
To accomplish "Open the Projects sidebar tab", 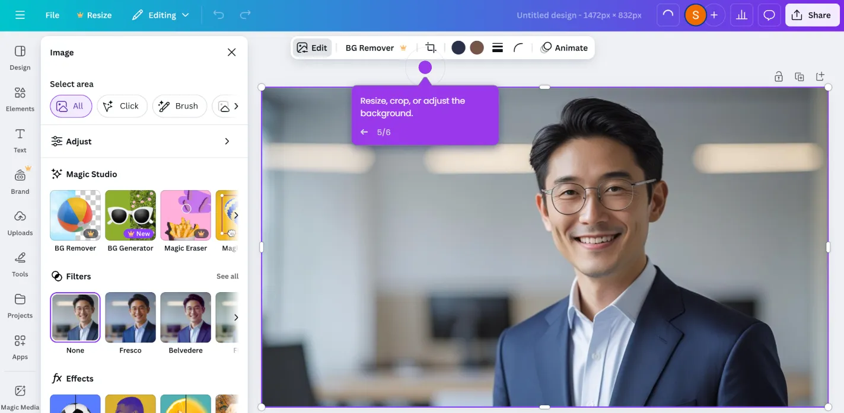I will (20, 306).
